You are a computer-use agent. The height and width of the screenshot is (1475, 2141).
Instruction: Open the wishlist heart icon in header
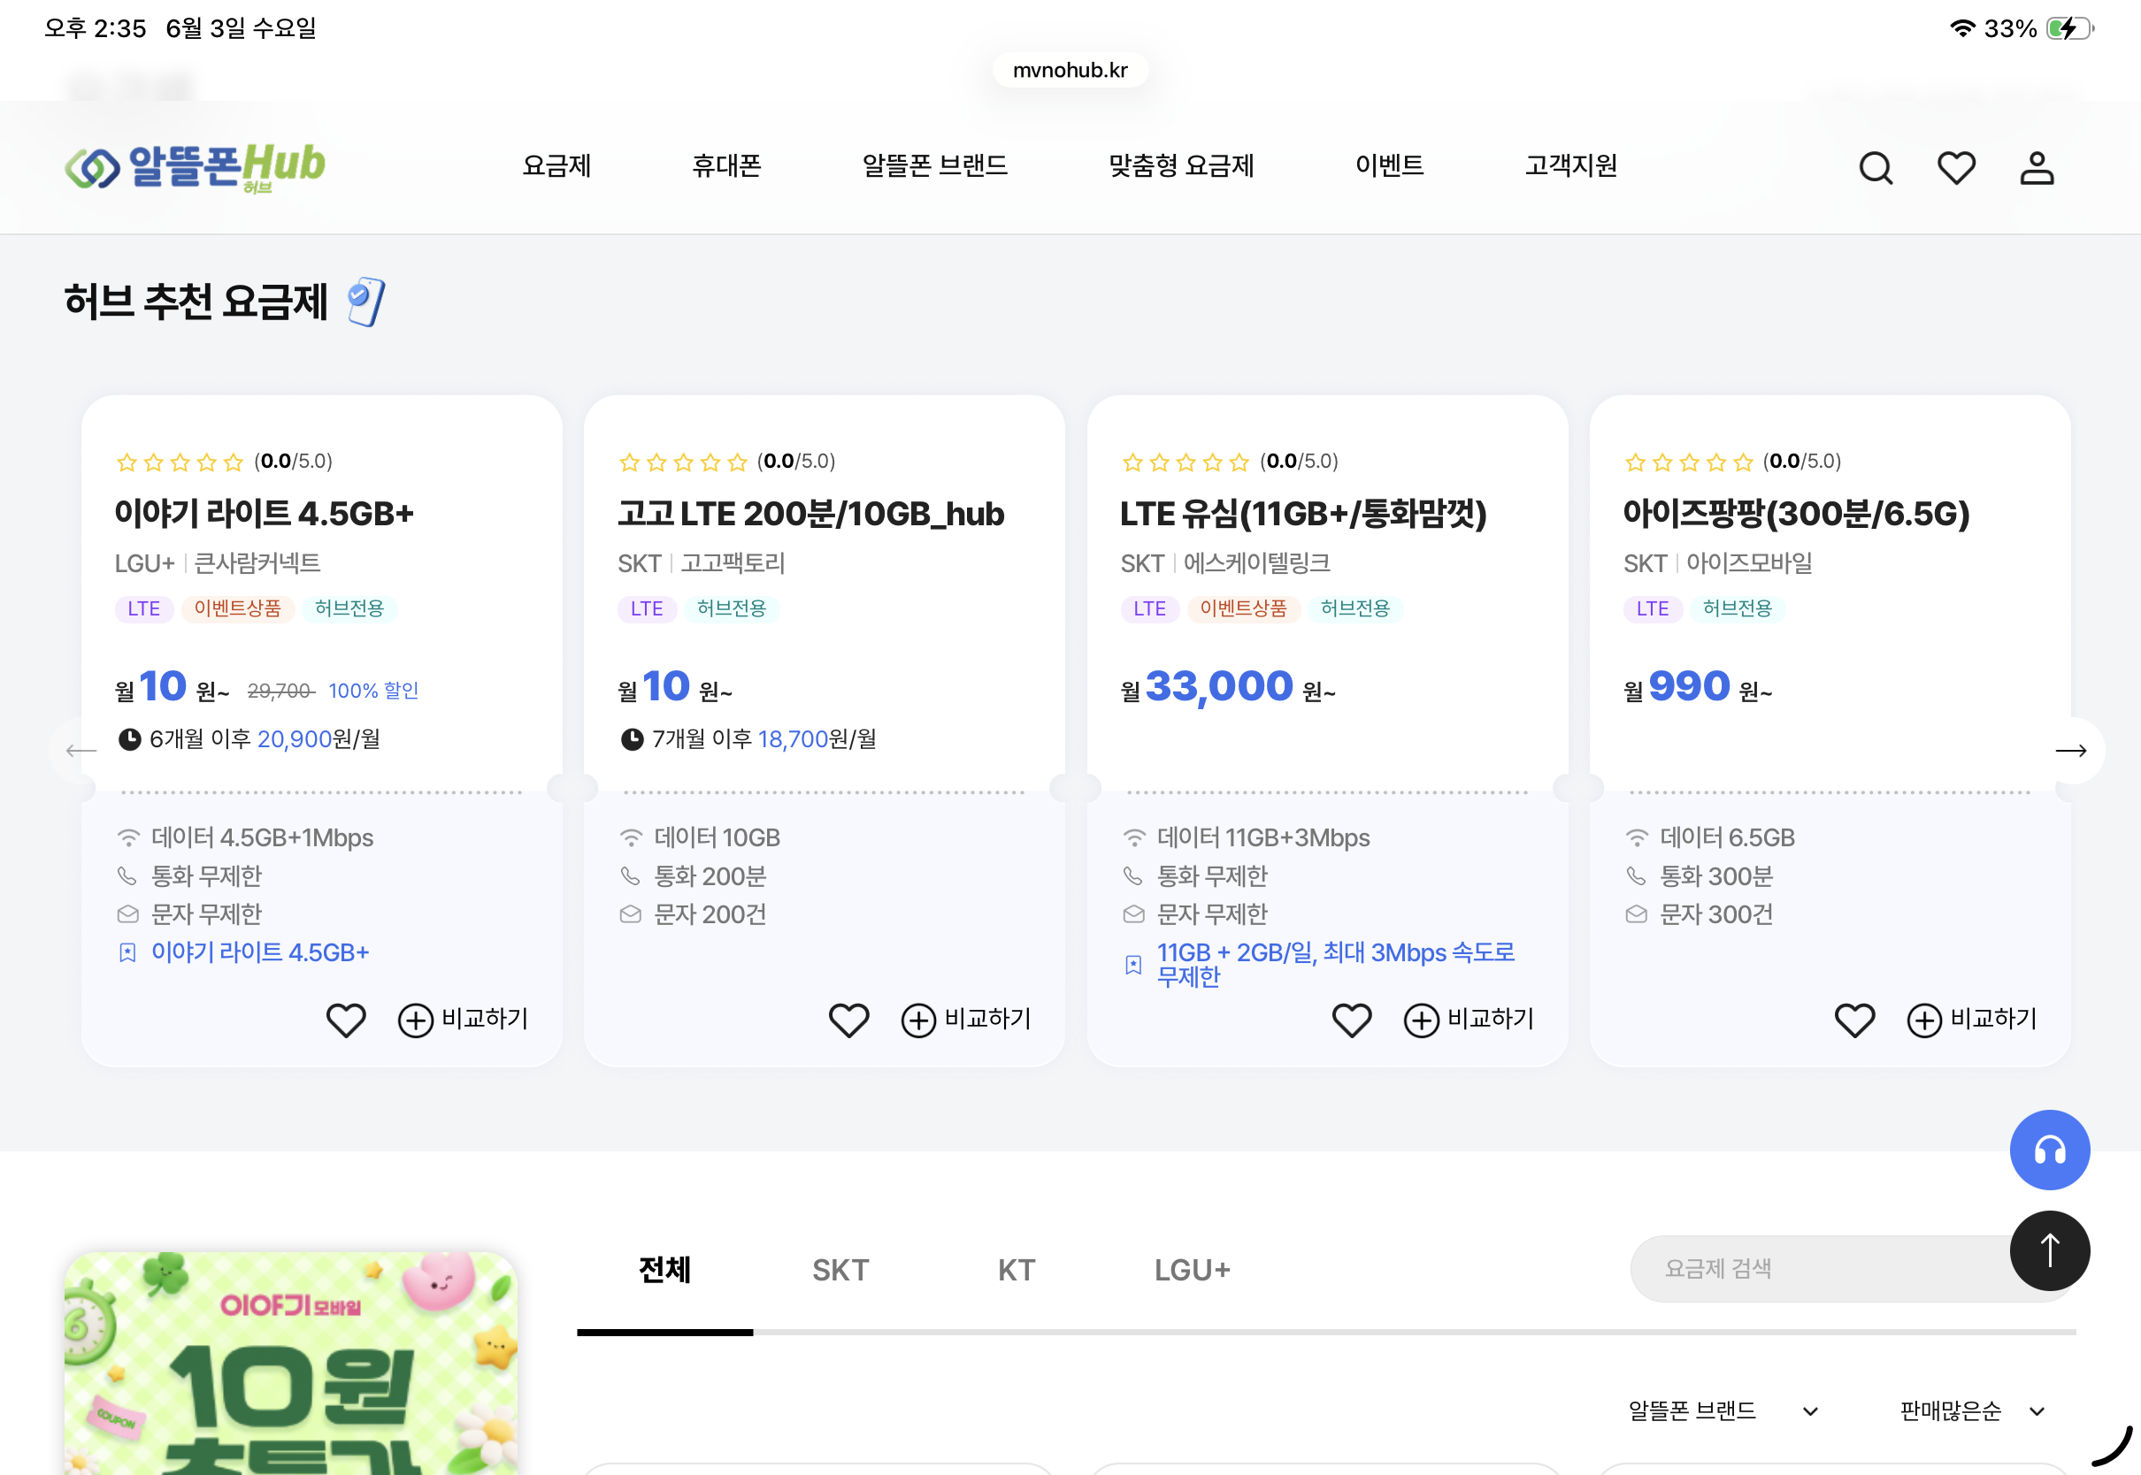1956,167
